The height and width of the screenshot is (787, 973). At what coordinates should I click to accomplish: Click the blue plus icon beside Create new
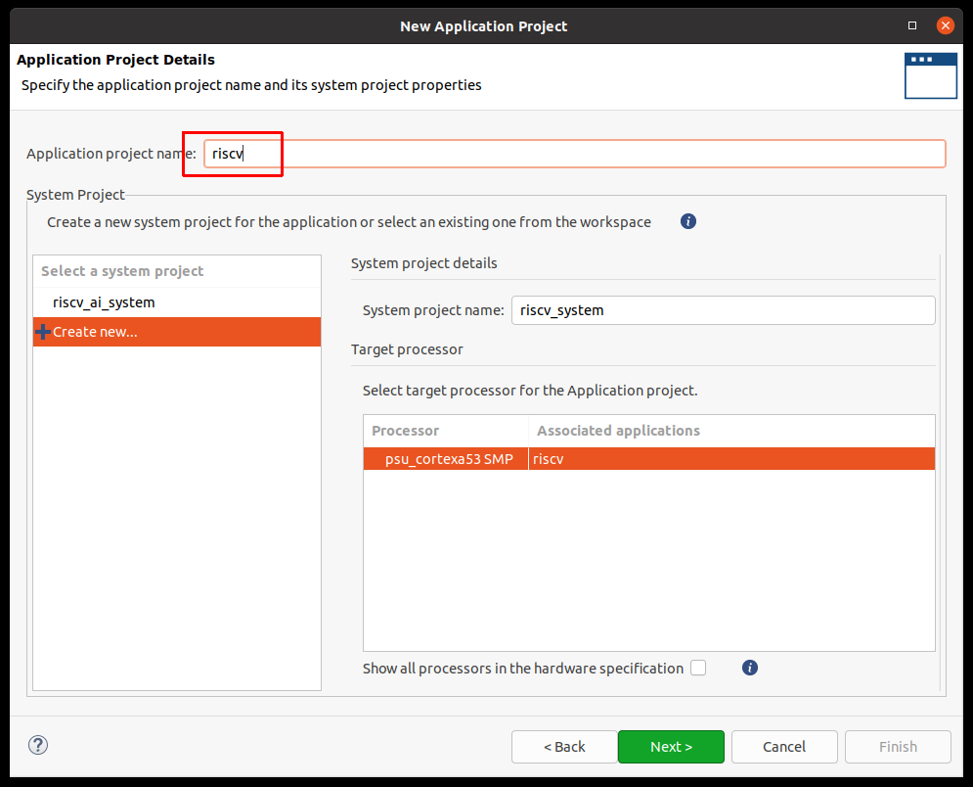click(43, 332)
